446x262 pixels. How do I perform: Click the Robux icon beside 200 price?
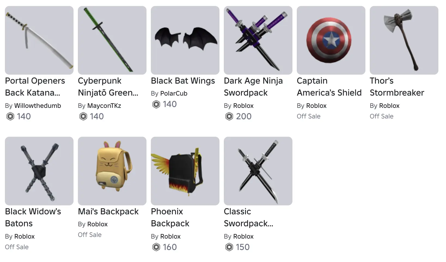[229, 117]
